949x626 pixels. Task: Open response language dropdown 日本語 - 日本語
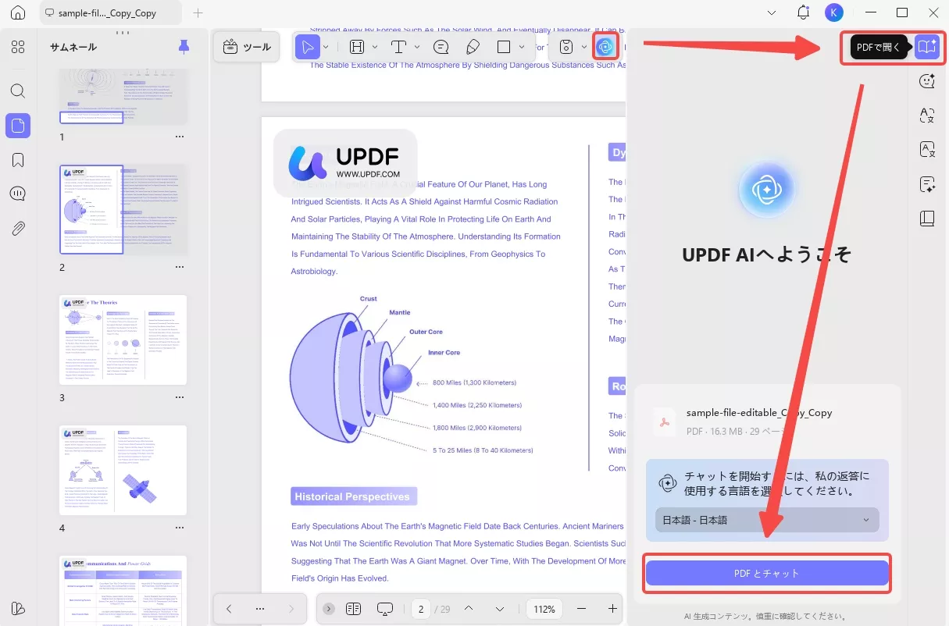click(767, 520)
